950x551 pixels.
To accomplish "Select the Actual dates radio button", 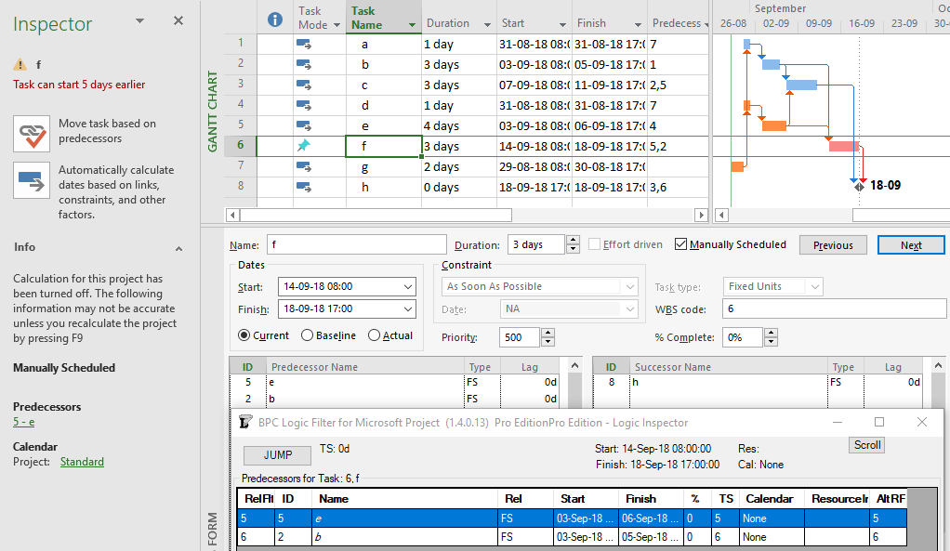I will (374, 335).
